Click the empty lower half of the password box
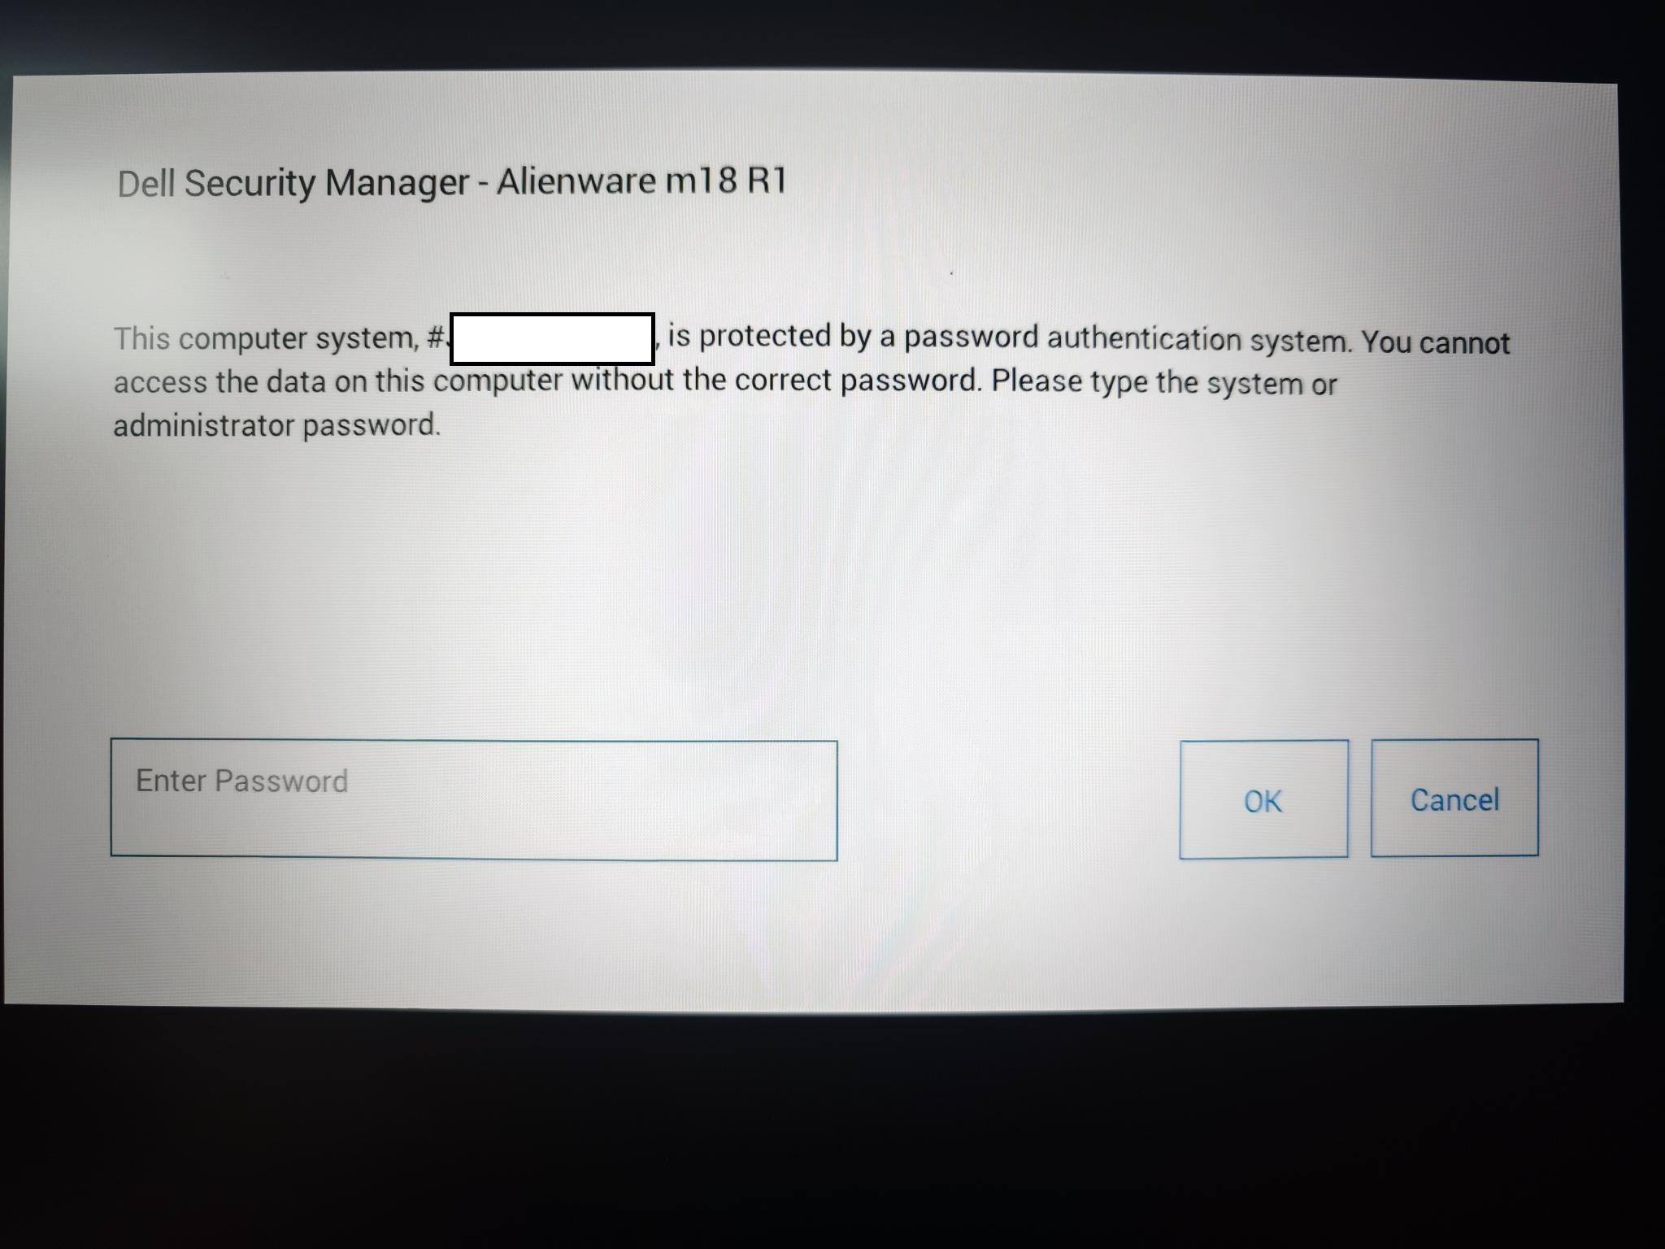Image resolution: width=1665 pixels, height=1249 pixels. pos(474,831)
